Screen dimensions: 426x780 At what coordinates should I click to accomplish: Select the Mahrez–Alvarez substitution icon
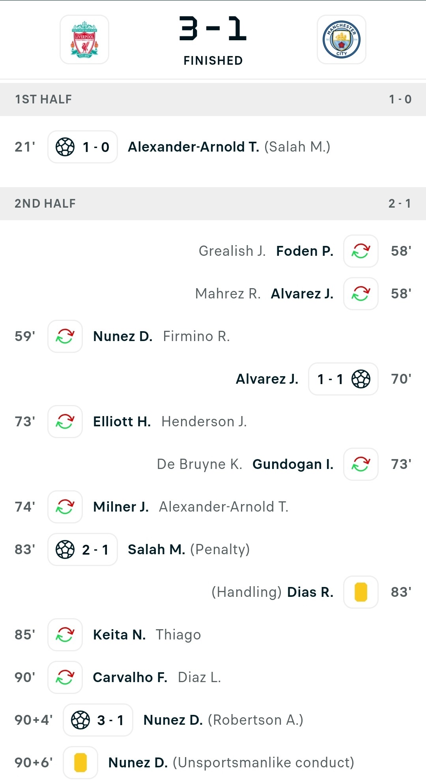point(361,294)
